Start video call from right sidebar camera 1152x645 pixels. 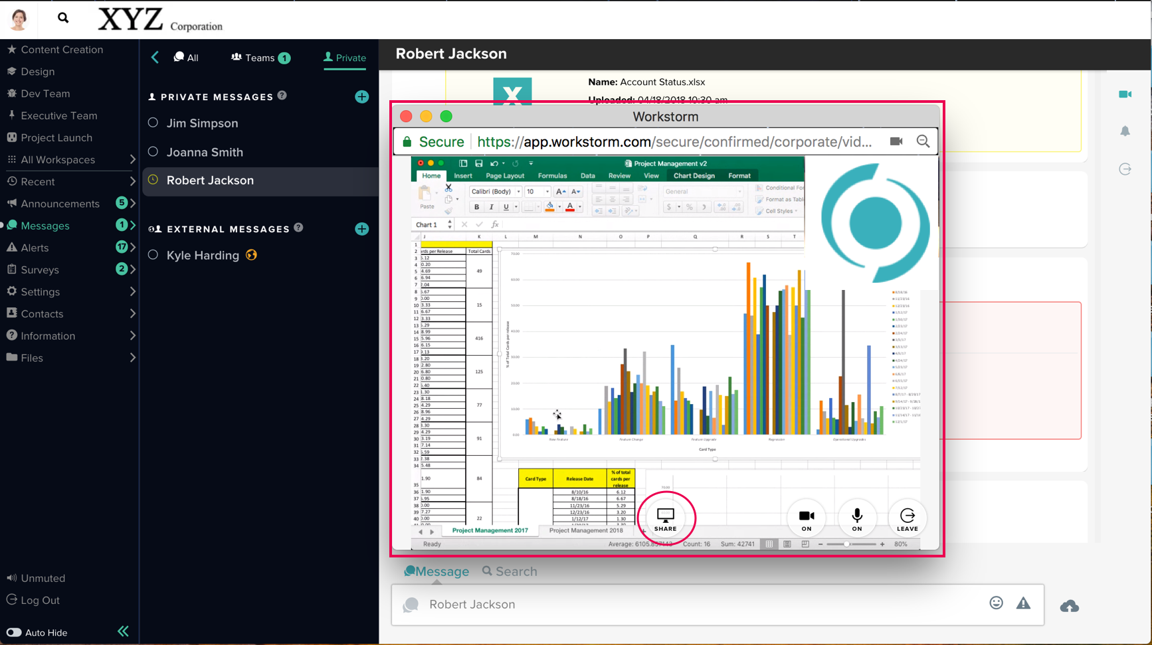click(1125, 94)
